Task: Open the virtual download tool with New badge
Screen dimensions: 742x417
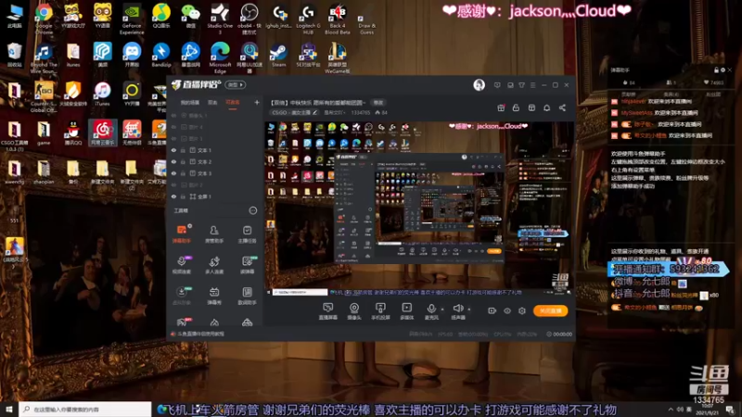Action: point(181,296)
